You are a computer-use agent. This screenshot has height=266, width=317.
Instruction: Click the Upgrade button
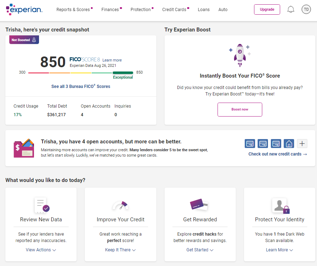pyautogui.click(x=267, y=9)
